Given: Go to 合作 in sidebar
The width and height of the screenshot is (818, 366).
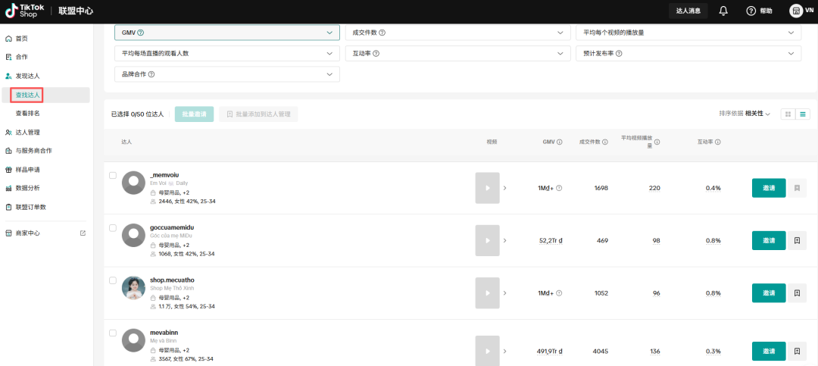Looking at the screenshot, I should (x=22, y=57).
